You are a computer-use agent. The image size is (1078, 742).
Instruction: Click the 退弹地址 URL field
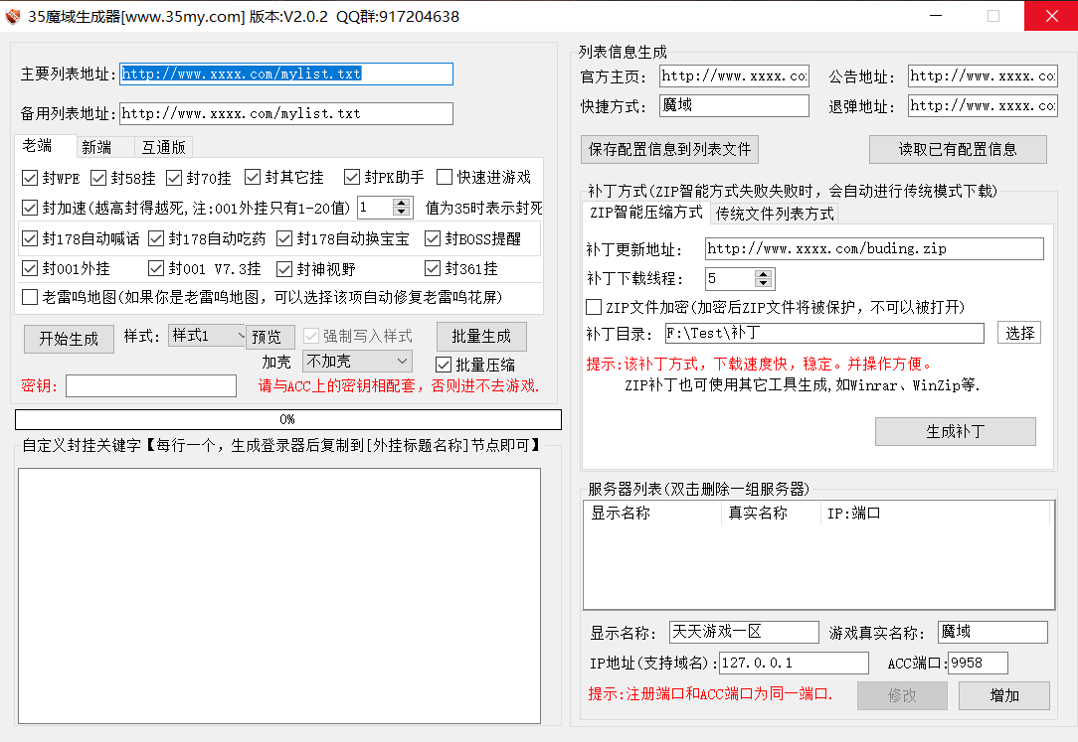(983, 105)
